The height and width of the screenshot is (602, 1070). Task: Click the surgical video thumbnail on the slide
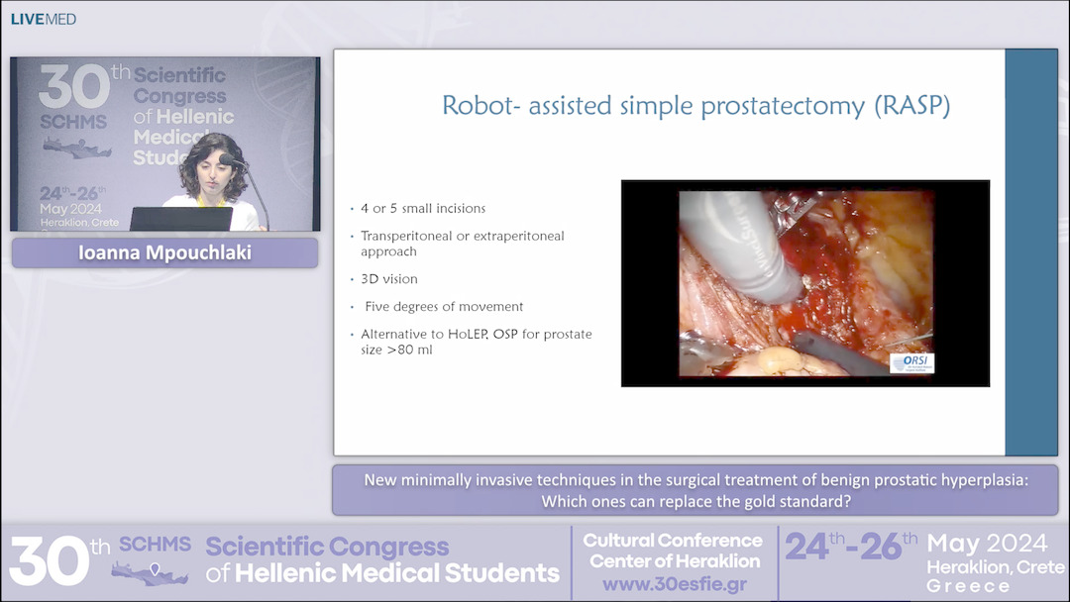(804, 283)
